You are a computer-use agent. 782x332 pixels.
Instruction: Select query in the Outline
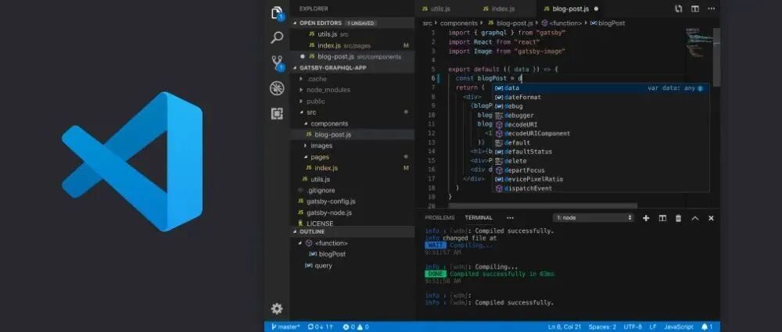pos(352,266)
